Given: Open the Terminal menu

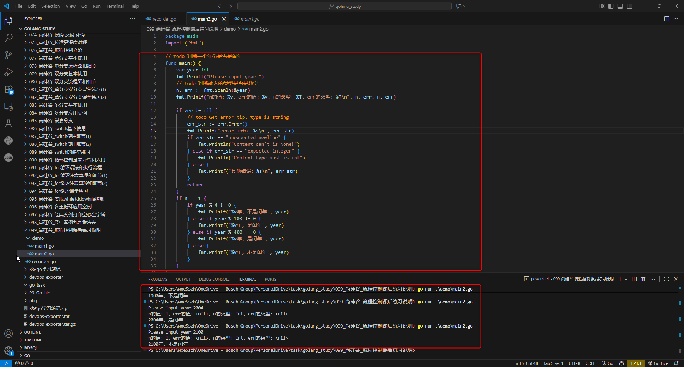Looking at the screenshot, I should pyautogui.click(x=115, y=6).
